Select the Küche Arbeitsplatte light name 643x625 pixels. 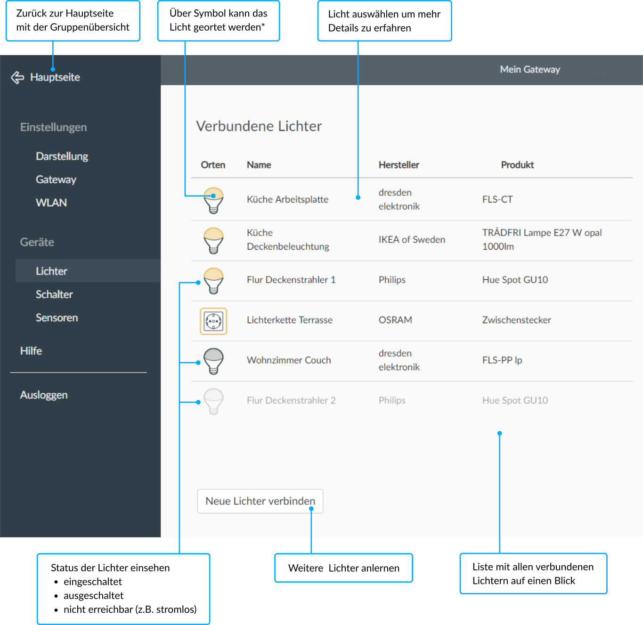coord(287,199)
